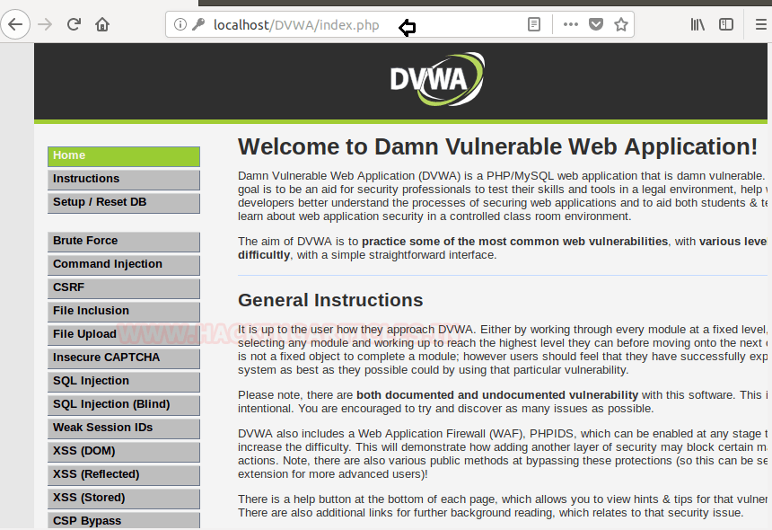Toggle the browser sidebar
The width and height of the screenshot is (772, 530).
pyautogui.click(x=726, y=24)
